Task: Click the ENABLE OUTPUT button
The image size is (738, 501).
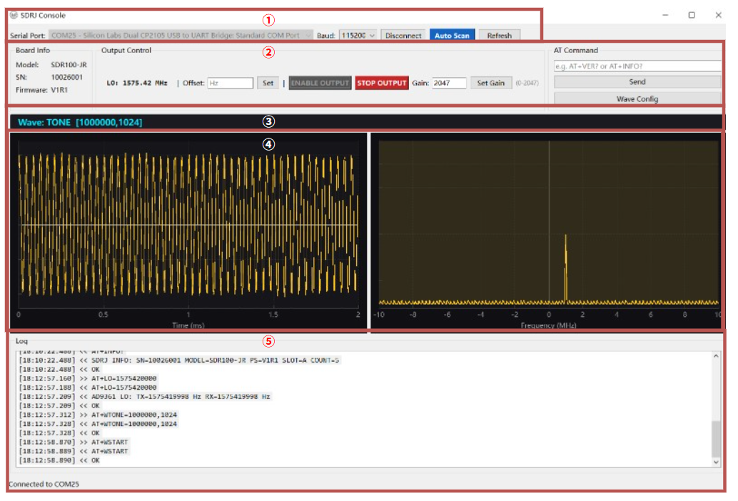Action: coord(320,83)
